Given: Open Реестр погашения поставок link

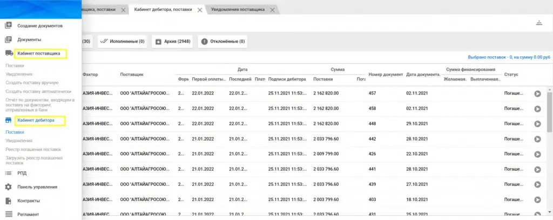Looking at the screenshot, I should [33, 149].
